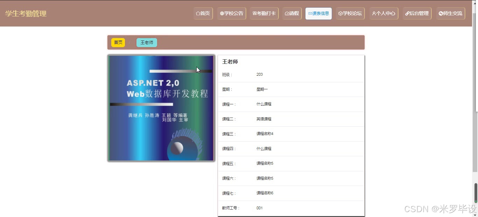Click the 英语课程 value

pos(264,119)
